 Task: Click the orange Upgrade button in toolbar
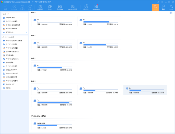(x=155, y=7)
